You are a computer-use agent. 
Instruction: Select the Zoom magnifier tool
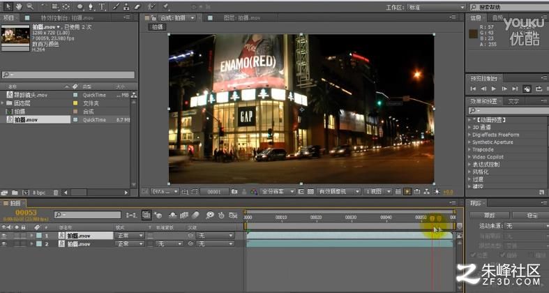coord(30,6)
